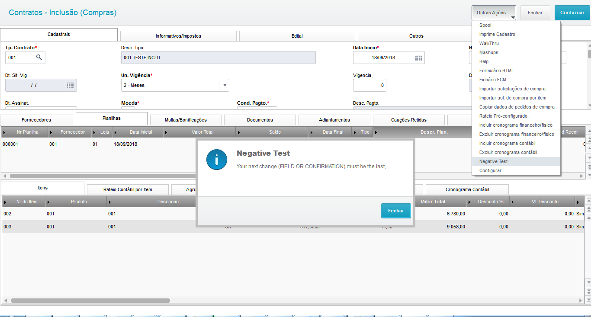Open Rateio Contábil por Item tab

click(128, 189)
